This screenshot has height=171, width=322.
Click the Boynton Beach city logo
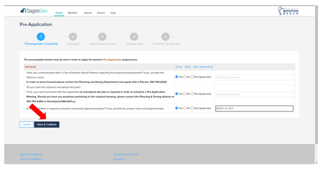(x=288, y=11)
